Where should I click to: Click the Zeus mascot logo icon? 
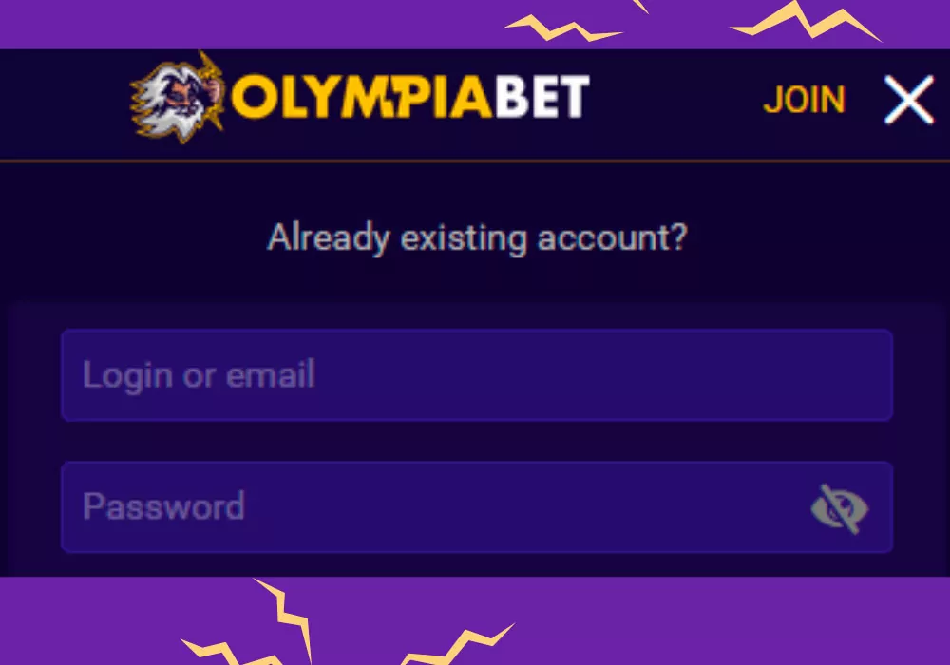click(x=178, y=95)
